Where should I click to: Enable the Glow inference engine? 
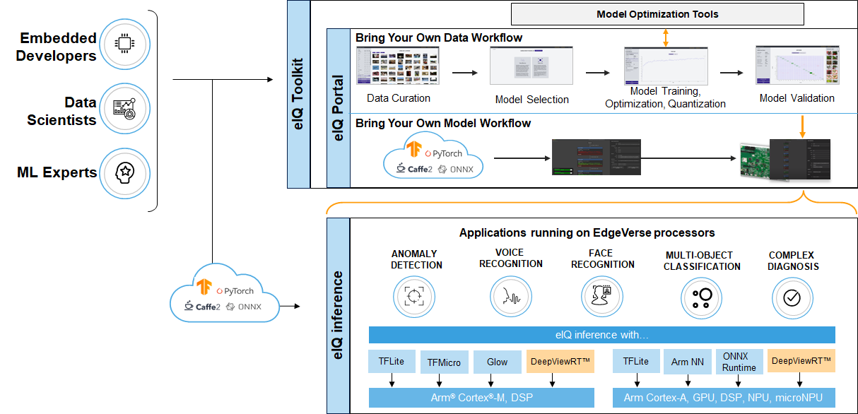point(497,361)
